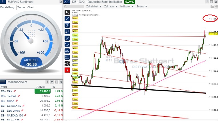Click the pencil icon next to DB - TecDAX
The height and width of the screenshot is (123, 218).
19,96
